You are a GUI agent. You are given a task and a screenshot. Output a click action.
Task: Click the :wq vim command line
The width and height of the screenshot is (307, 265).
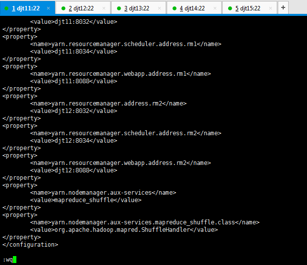(7, 260)
